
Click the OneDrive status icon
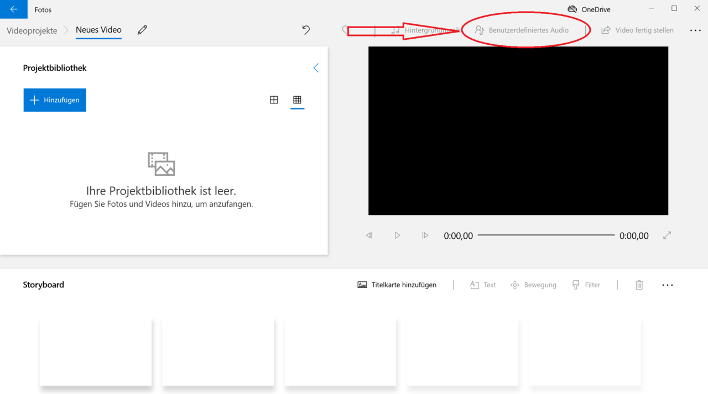point(572,9)
